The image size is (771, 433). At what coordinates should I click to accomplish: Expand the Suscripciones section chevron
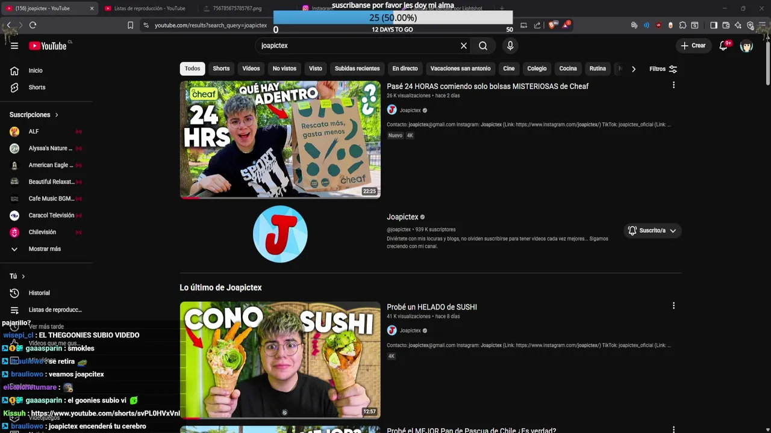(x=57, y=115)
